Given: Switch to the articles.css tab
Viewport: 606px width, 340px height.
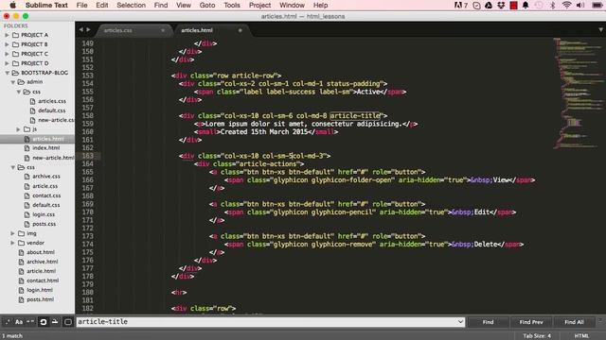Looking at the screenshot, I should 117,30.
